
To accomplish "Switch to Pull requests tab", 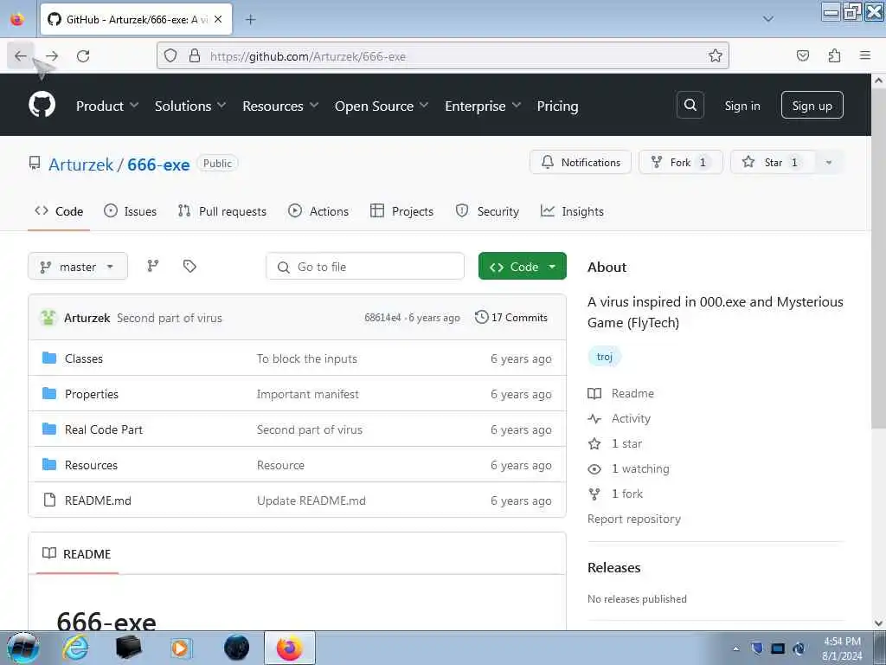I will [x=222, y=211].
